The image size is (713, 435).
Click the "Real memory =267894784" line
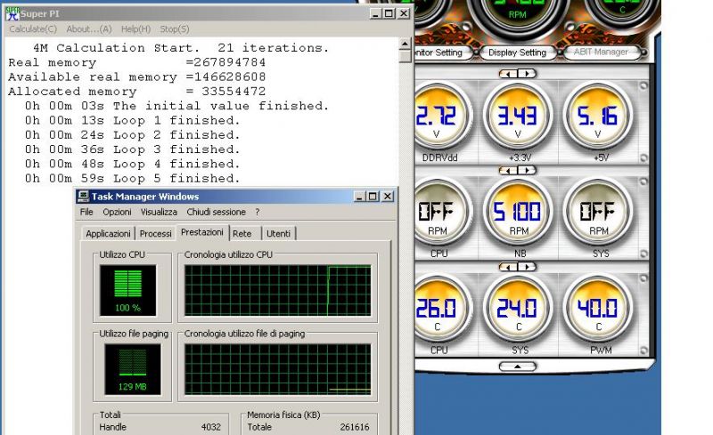(x=137, y=62)
